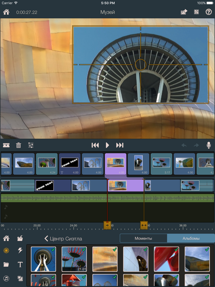The width and height of the screenshot is (215, 287).
Task: Click the right trim handle on timeline
Action: pos(144,225)
